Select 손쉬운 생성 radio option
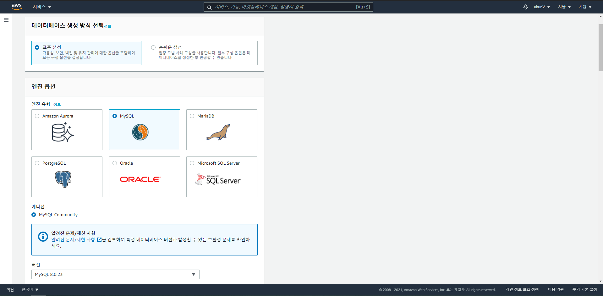 (x=153, y=47)
